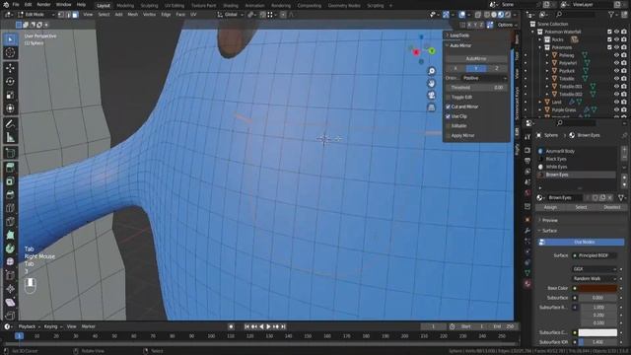Expand the Poliwag object tree
The width and height of the screenshot is (631, 355).
point(547,55)
